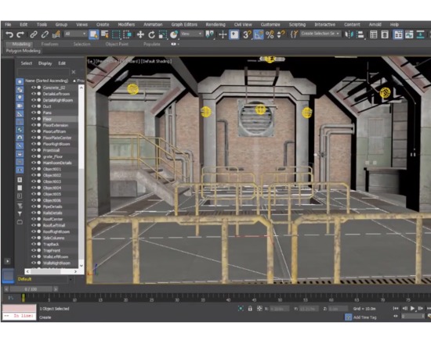The height and width of the screenshot is (344, 431).
Task: Click the Align tool icon
Action: click(x=360, y=34)
